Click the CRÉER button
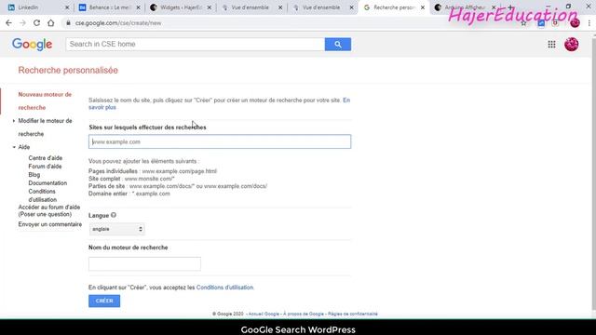The height and width of the screenshot is (335, 596). [104, 301]
